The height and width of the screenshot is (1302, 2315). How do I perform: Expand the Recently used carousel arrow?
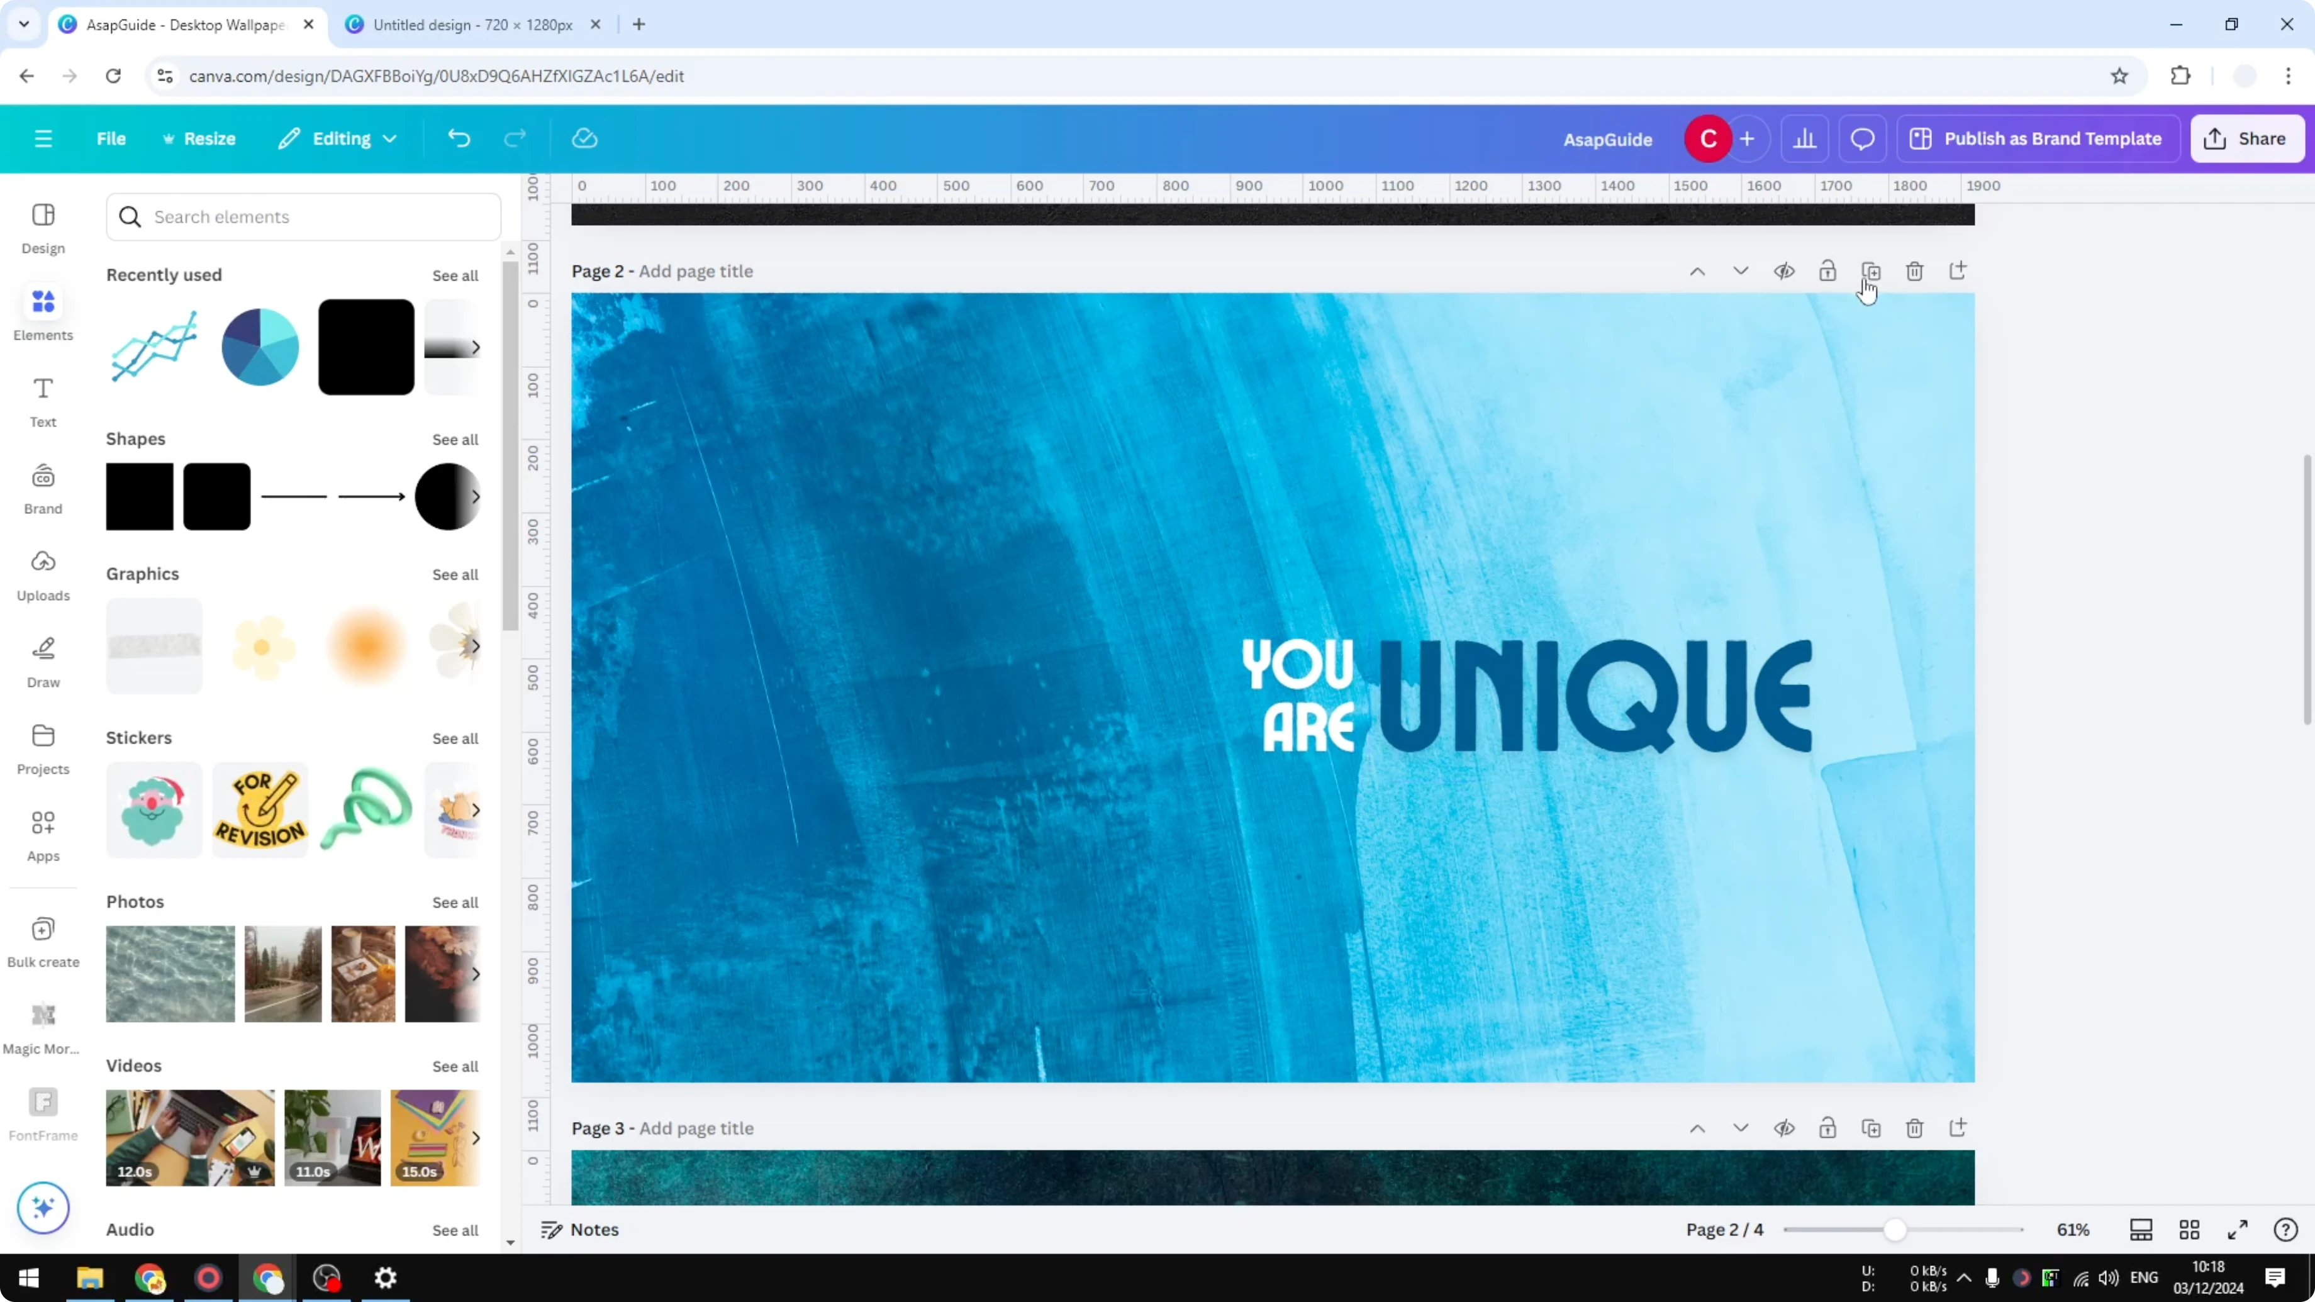tap(476, 347)
